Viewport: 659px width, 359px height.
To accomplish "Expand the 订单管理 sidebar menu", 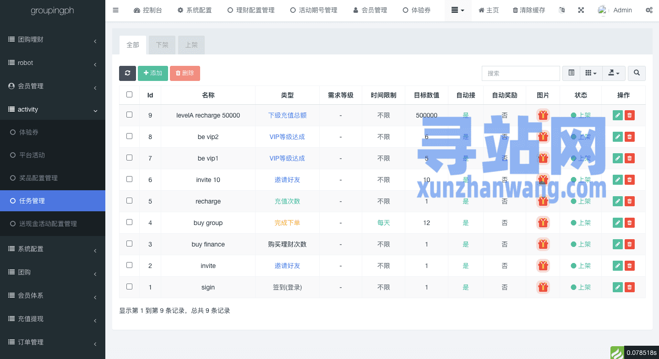I will pos(53,343).
